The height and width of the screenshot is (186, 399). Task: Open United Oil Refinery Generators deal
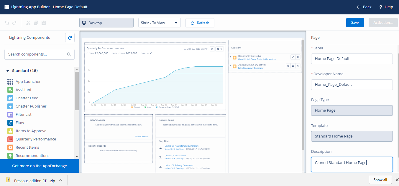179,165
